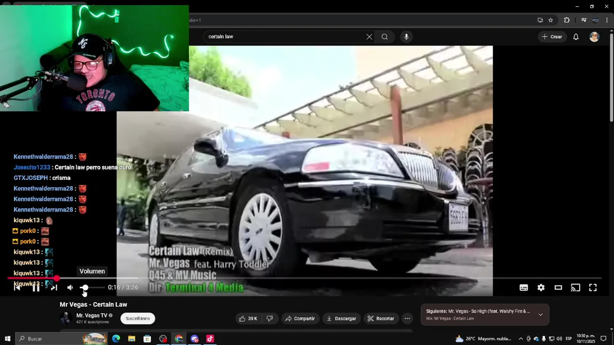Adjust the volume slider handle
614x345 pixels.
84,287
